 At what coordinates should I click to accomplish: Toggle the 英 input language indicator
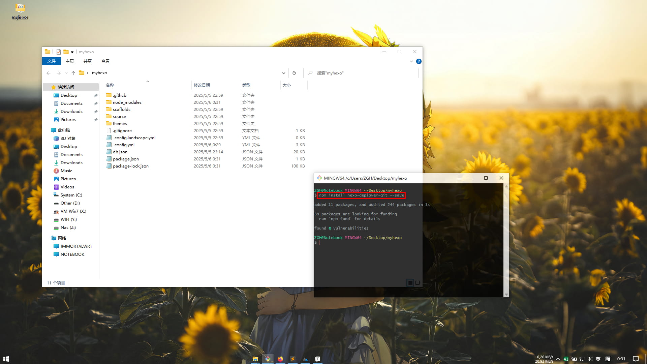(x=598, y=359)
